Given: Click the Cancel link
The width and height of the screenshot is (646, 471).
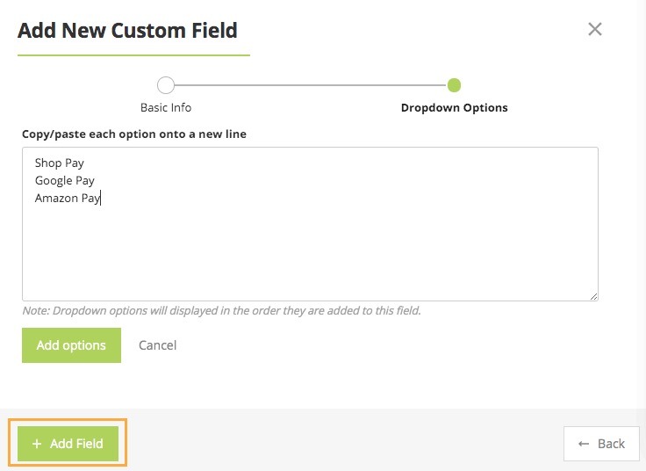Looking at the screenshot, I should [158, 345].
